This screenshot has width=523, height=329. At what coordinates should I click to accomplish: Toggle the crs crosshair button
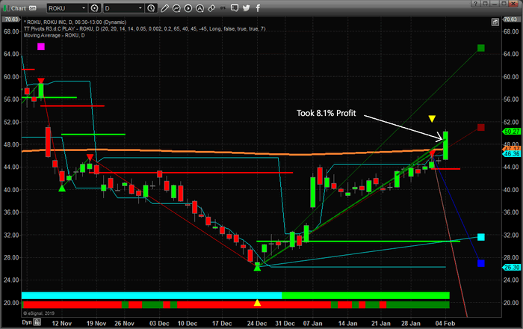pyautogui.click(x=223, y=8)
